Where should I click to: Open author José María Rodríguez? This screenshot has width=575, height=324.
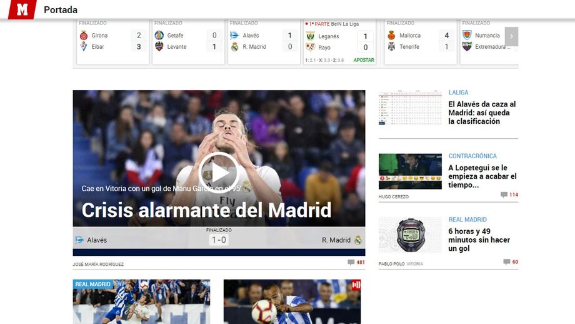click(98, 264)
